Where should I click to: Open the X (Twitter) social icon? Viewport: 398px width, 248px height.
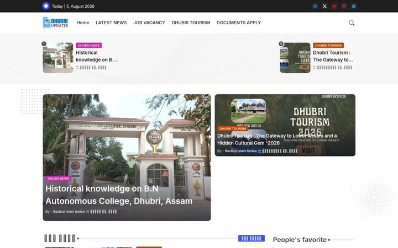tap(324, 6)
